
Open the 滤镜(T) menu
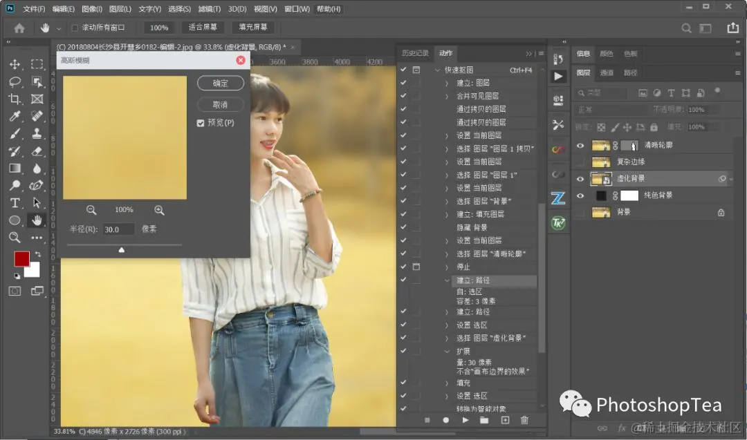[209, 9]
